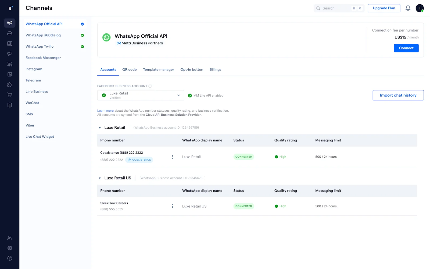This screenshot has height=269, width=430.
Task: Open the Template manager tab
Action: click(159, 70)
